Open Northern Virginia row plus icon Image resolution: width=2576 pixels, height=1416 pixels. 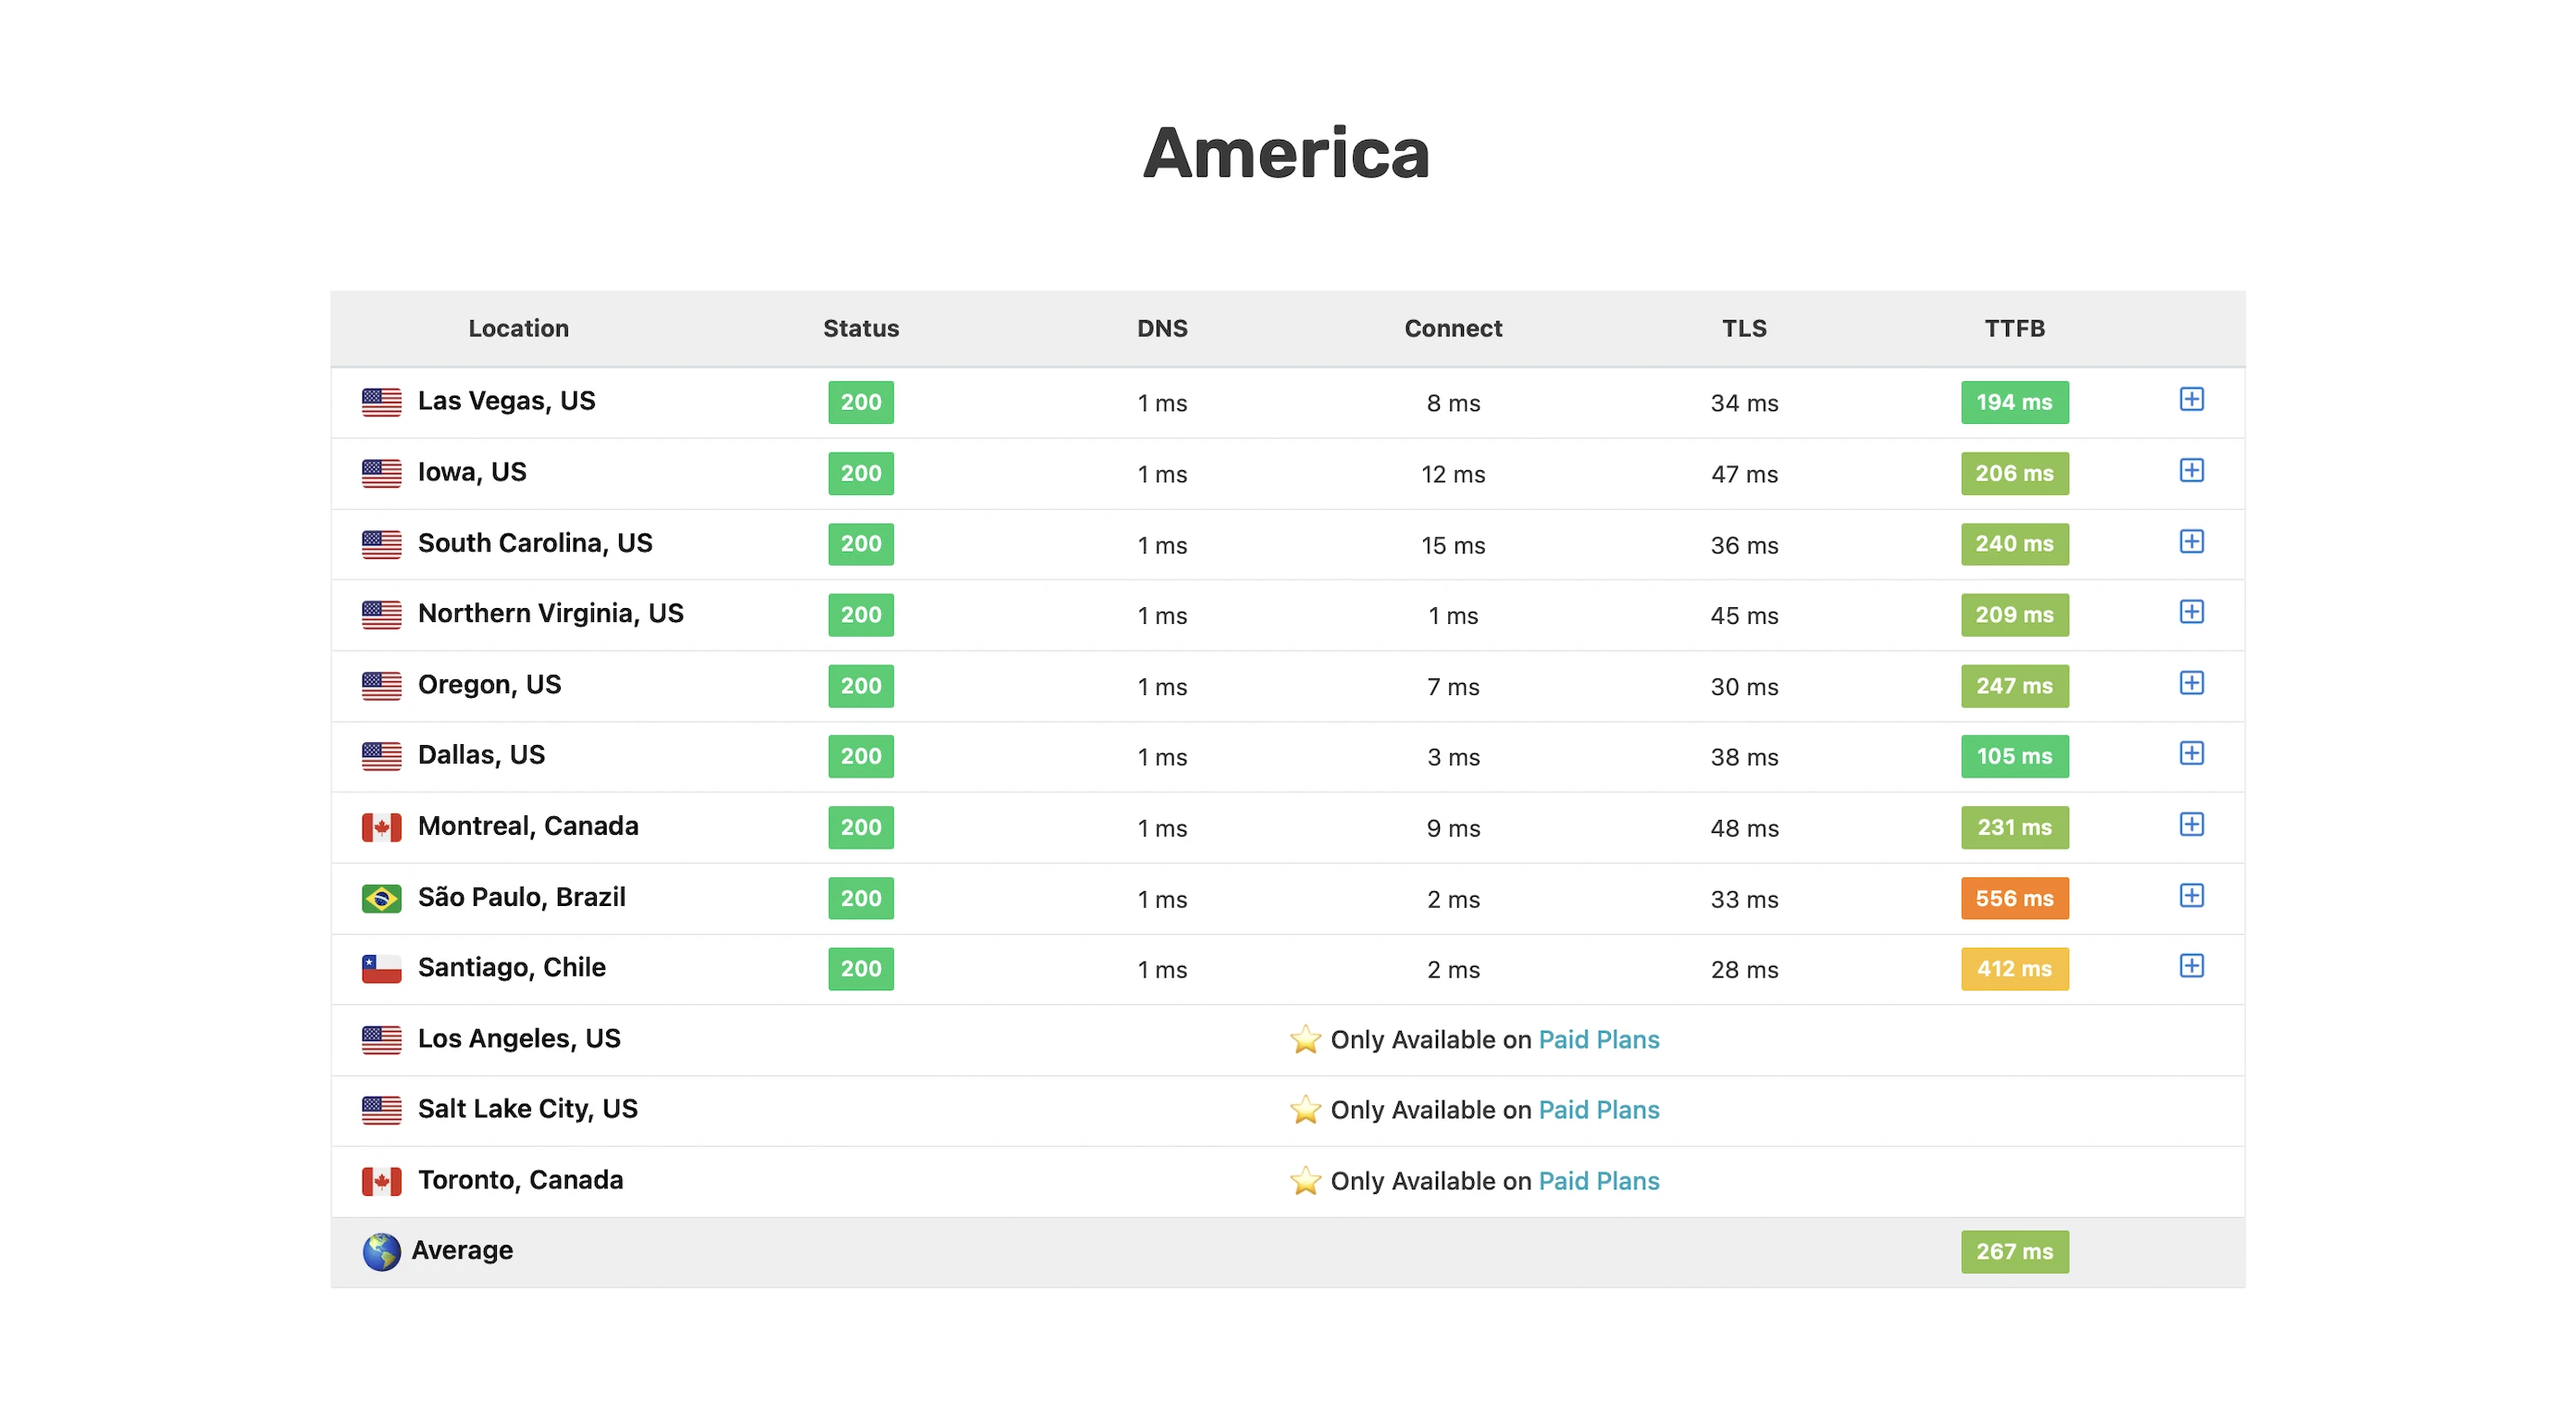point(2191,612)
